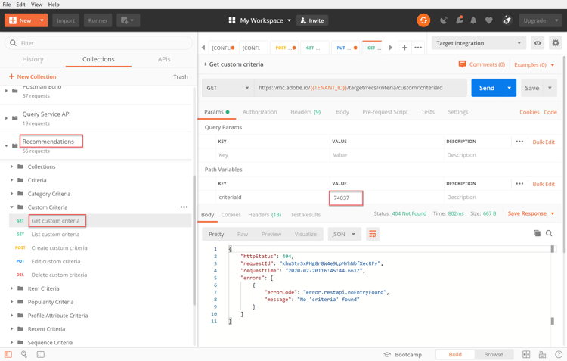Open Query Params column options dots
This screenshot has height=361, width=567.
point(519,142)
